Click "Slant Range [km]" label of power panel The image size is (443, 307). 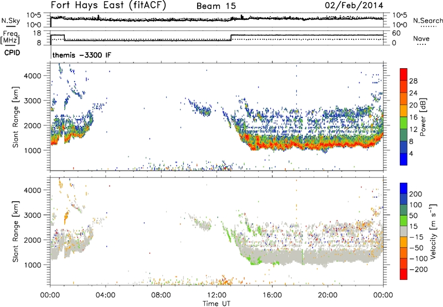coord(16,117)
